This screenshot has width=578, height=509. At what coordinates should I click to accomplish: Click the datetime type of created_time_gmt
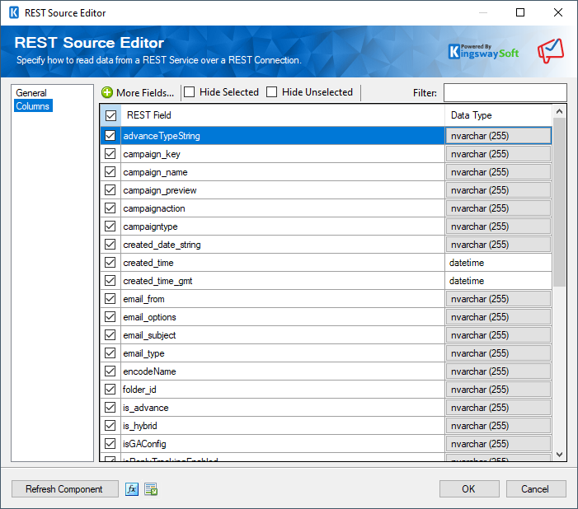pos(467,281)
